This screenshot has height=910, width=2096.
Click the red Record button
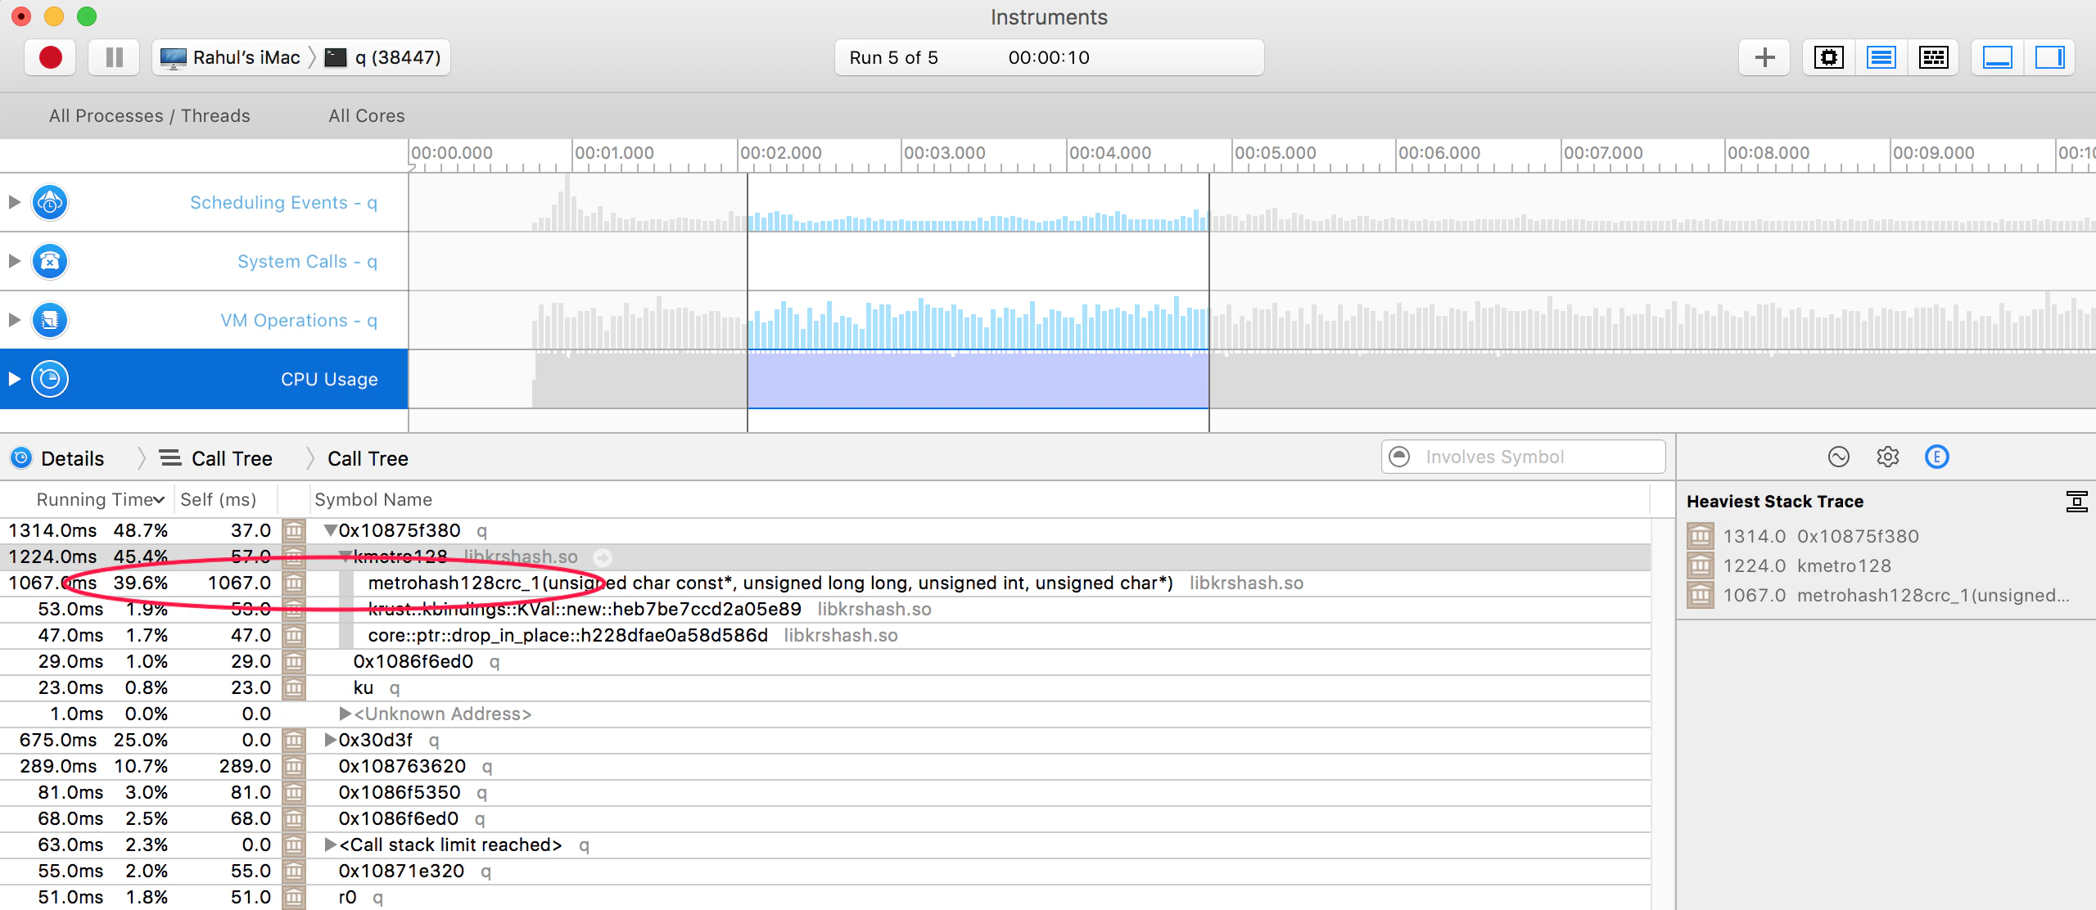(50, 57)
